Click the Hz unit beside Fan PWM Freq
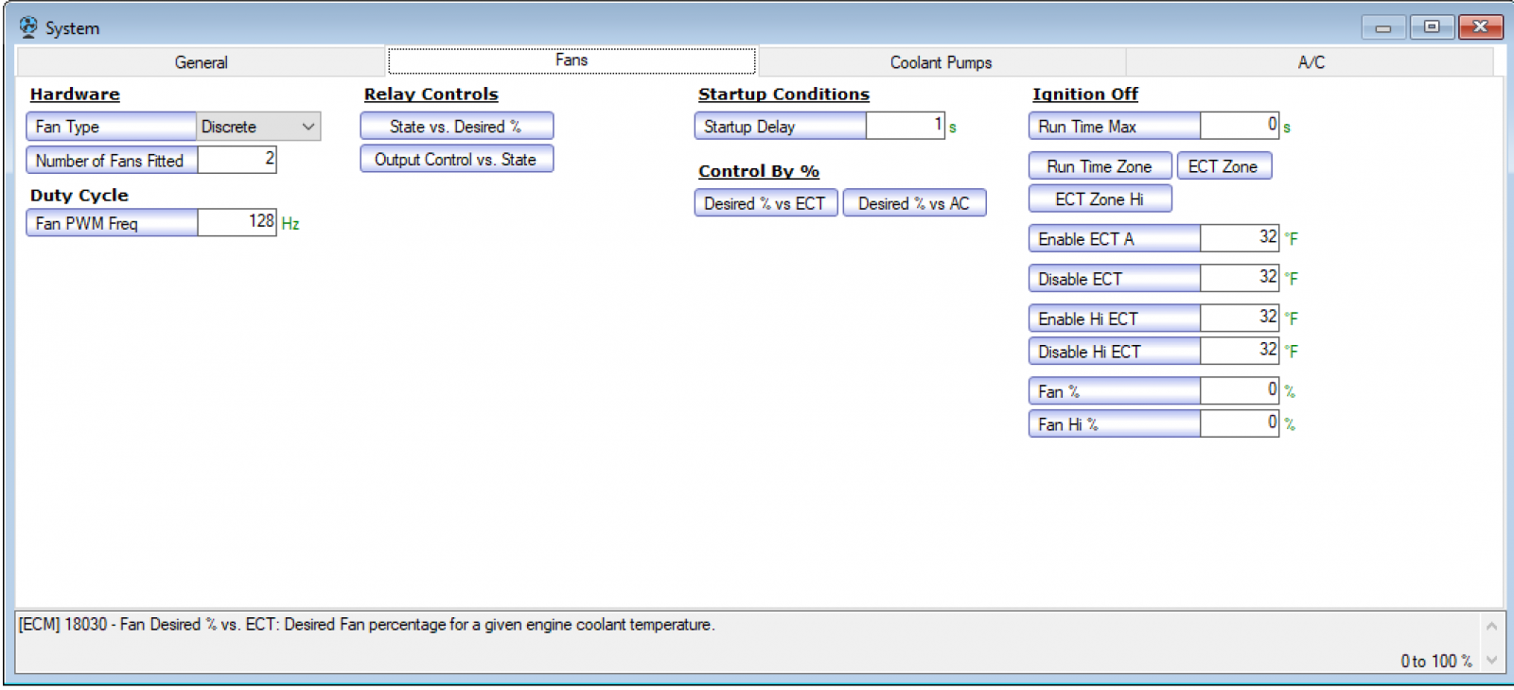This screenshot has width=1514, height=690. [x=290, y=224]
